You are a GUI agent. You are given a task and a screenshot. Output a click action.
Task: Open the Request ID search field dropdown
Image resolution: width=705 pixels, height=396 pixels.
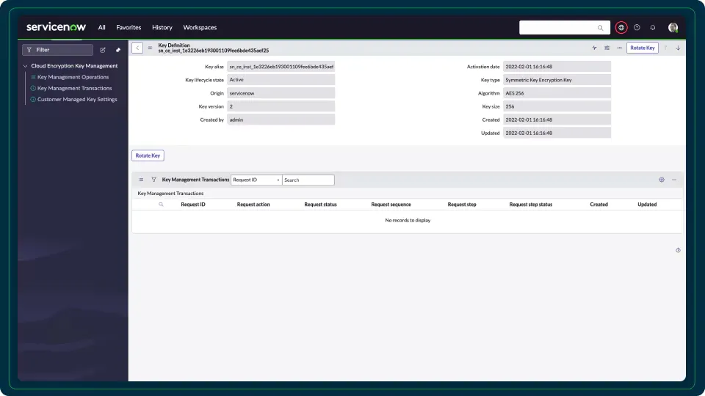tap(256, 180)
